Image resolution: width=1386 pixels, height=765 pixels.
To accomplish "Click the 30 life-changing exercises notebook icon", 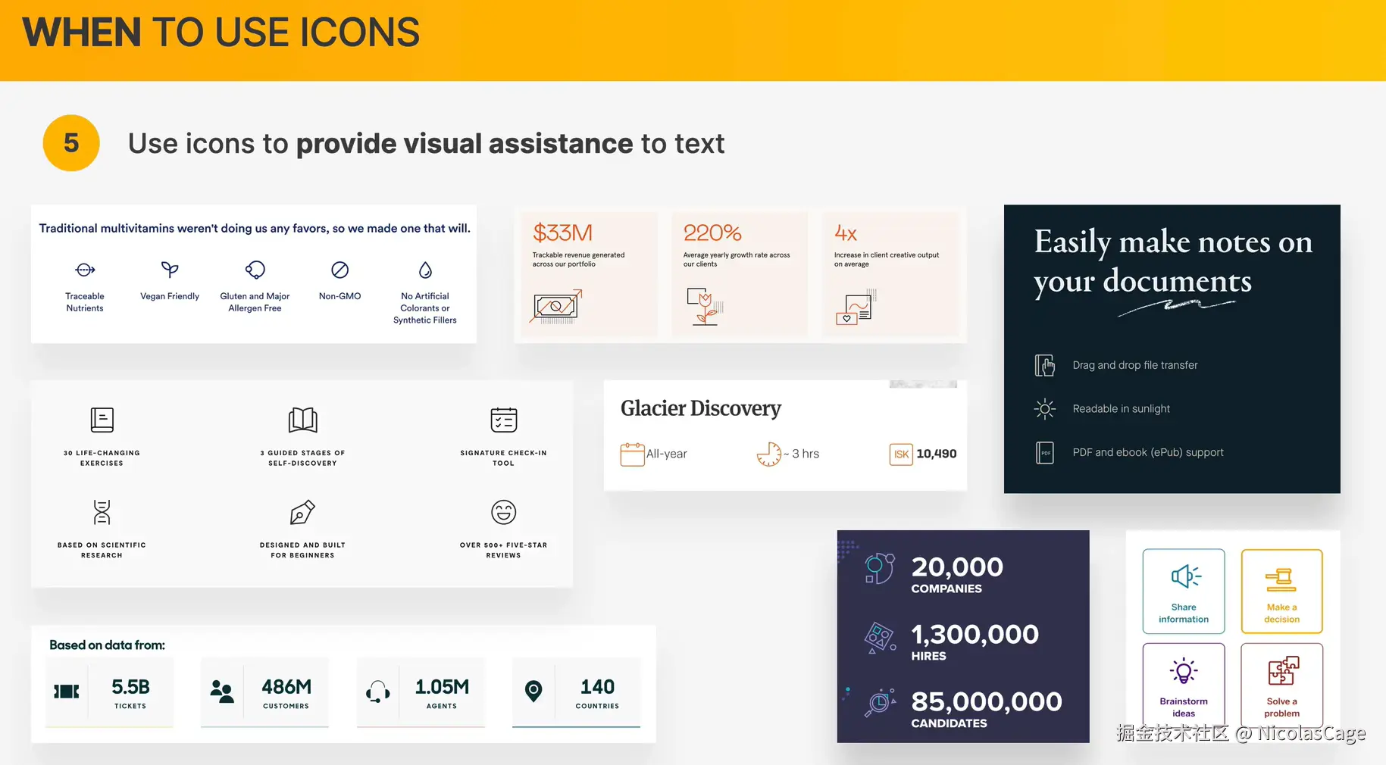I will point(102,420).
